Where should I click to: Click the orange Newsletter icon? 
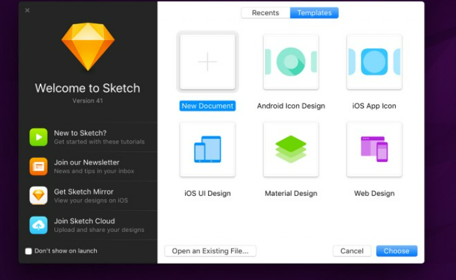(39, 166)
